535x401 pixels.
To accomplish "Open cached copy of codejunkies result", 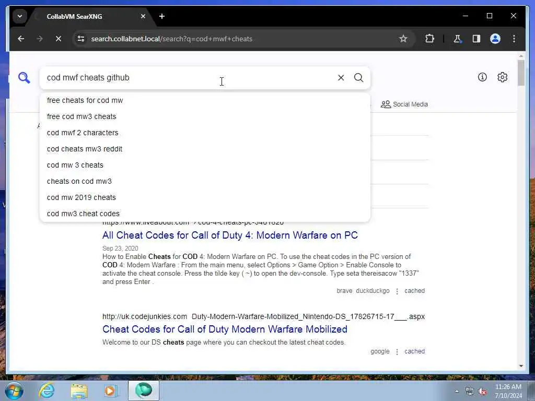I will (414, 351).
